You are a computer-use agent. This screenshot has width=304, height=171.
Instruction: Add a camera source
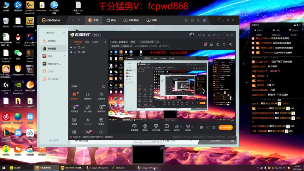145,128
